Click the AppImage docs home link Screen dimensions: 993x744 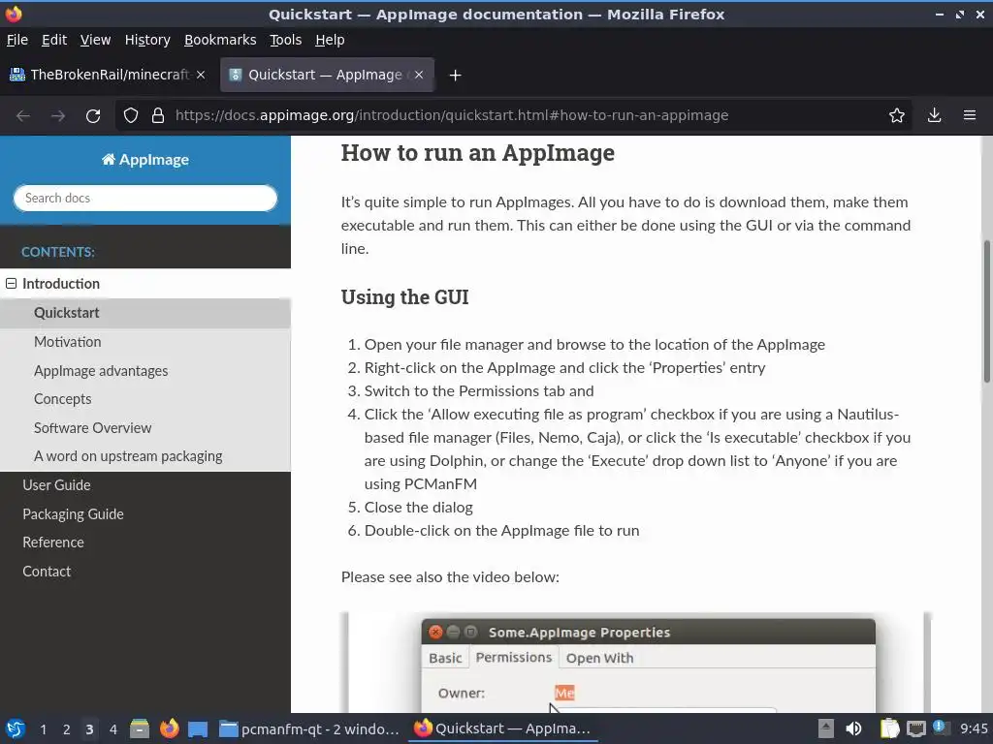(x=145, y=160)
